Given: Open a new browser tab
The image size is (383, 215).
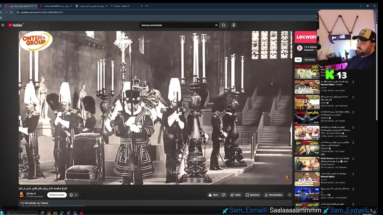Looking at the screenshot, I should pyautogui.click(x=147, y=6).
